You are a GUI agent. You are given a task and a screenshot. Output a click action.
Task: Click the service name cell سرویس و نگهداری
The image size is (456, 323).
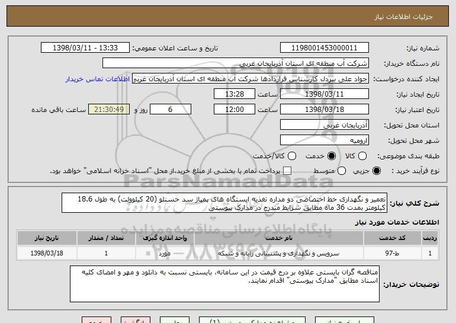278,253
